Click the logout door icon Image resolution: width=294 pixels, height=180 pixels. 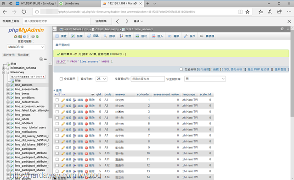[20, 37]
